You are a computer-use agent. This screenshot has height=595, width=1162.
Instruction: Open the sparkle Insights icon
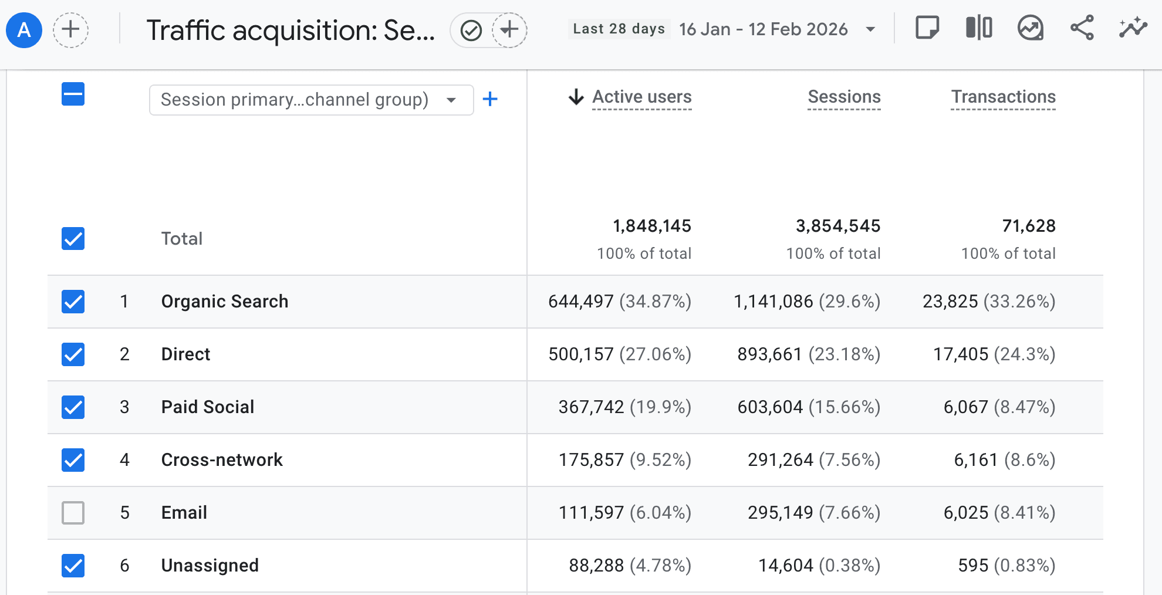coord(1133,28)
